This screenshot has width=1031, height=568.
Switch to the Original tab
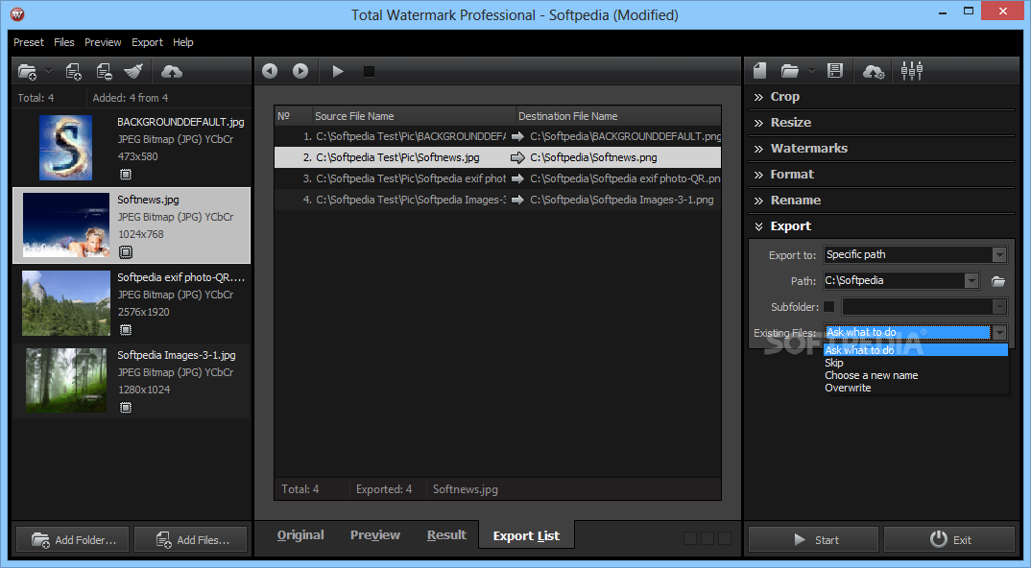tap(300, 535)
